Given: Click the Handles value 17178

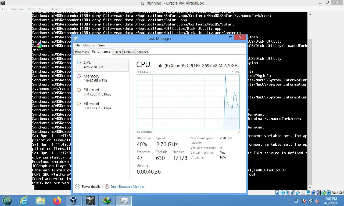Looking at the screenshot, I should (180, 158).
